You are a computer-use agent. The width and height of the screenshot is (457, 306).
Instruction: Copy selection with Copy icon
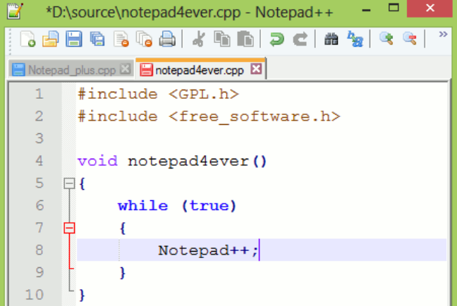pos(221,39)
